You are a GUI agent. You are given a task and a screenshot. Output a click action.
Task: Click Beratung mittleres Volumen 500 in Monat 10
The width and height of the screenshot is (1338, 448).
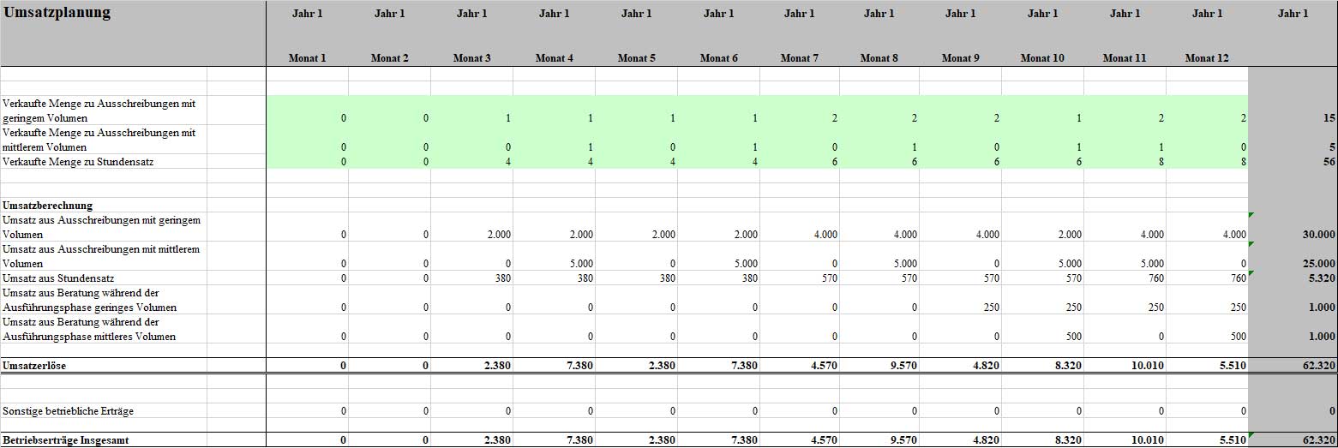tap(1075, 337)
